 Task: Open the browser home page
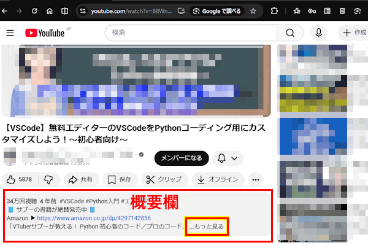pyautogui.click(x=50, y=11)
